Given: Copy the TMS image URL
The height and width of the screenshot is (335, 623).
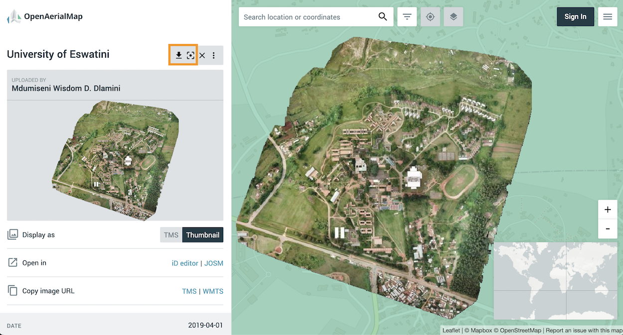Looking at the screenshot, I should pos(189,291).
